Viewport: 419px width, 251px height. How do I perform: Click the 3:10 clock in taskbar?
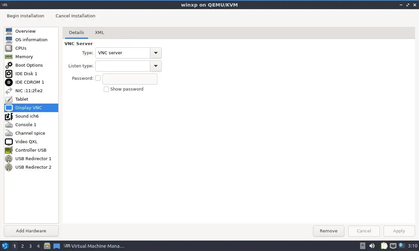point(412,246)
